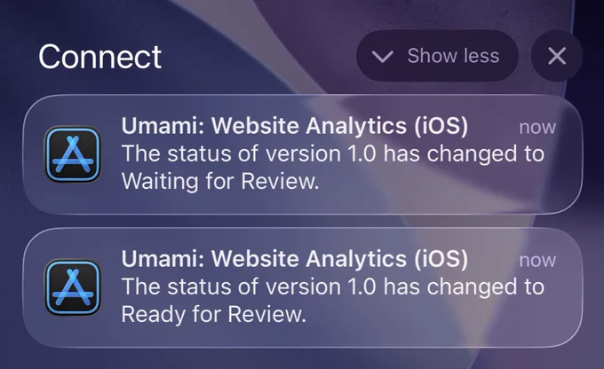Click the "Show less" text label

click(453, 56)
